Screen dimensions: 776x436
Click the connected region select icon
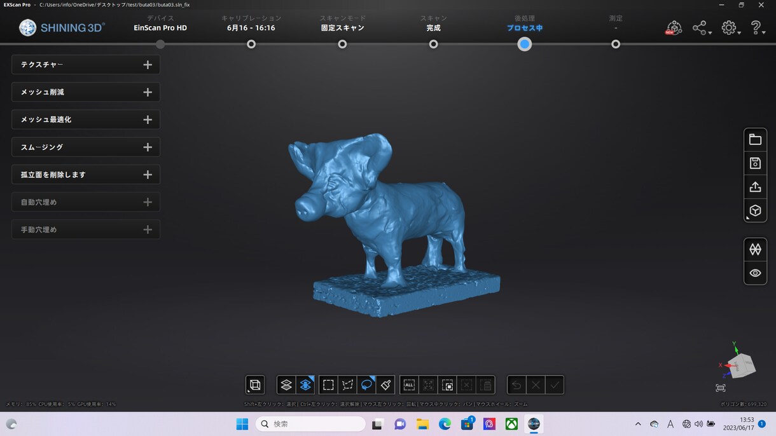click(428, 385)
